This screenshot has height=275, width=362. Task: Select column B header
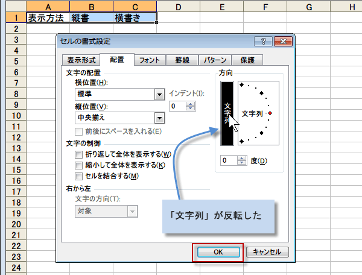(92, 7)
